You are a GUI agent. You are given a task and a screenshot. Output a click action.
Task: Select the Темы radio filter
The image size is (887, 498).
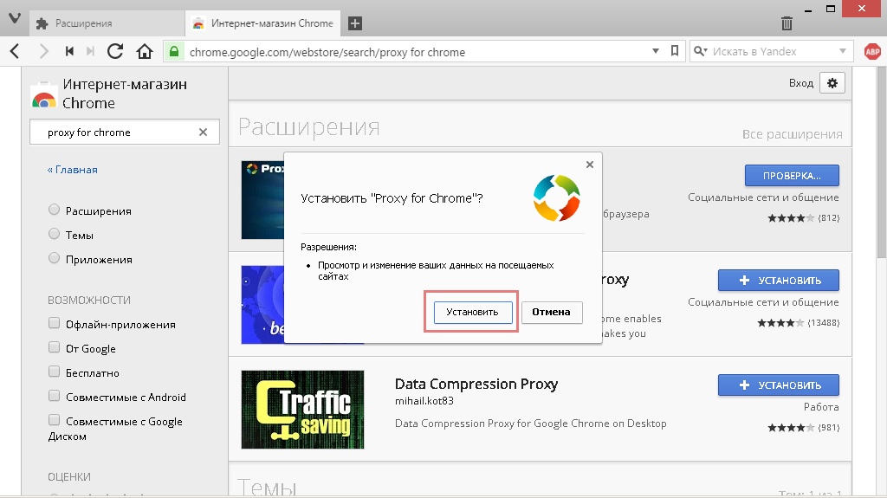55,235
